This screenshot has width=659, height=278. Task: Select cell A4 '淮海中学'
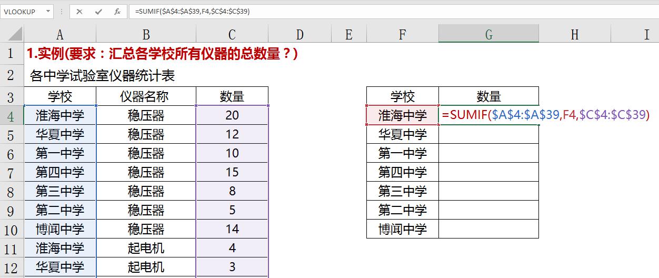coord(60,115)
